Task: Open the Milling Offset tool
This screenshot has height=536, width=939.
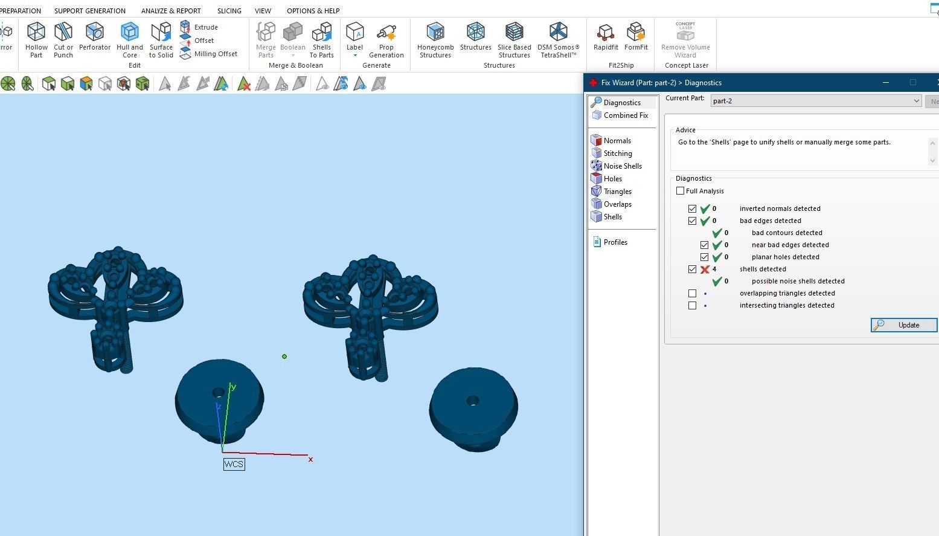Action: (209, 54)
